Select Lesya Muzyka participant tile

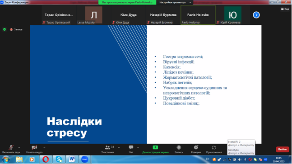click(94, 15)
